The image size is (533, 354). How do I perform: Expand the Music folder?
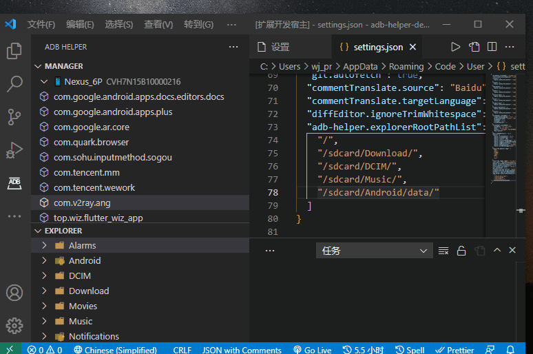[44, 322]
